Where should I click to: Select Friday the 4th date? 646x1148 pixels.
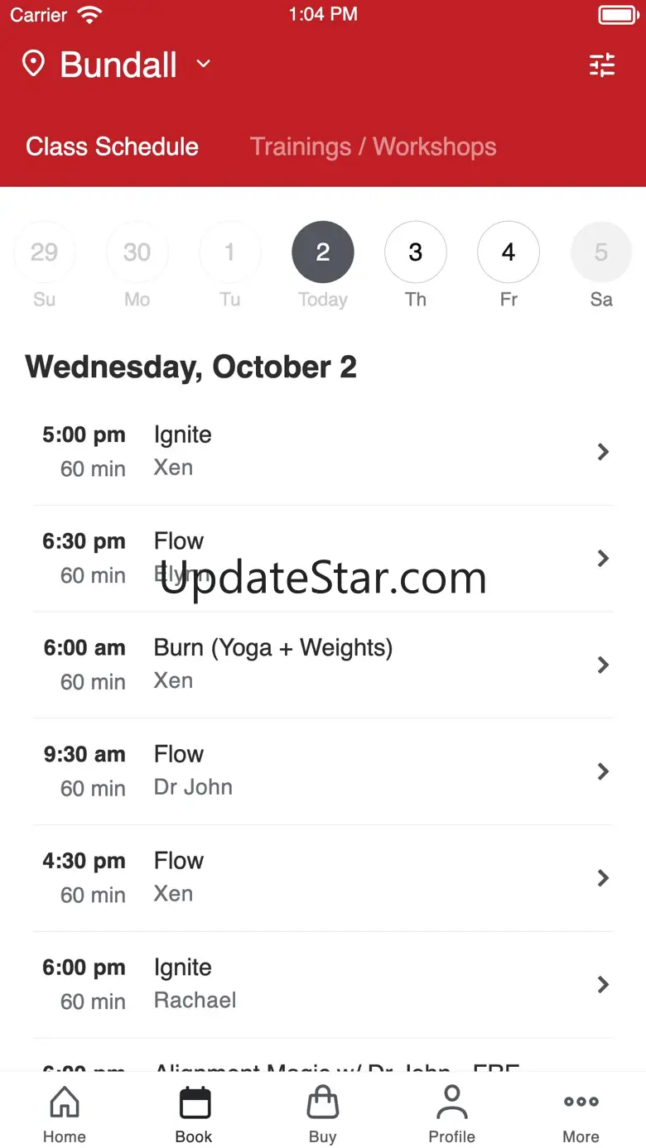pos(509,252)
